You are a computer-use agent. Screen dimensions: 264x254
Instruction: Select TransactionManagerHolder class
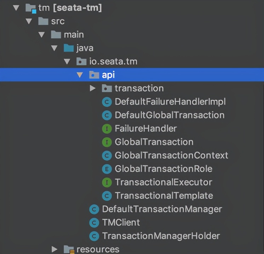161,236
